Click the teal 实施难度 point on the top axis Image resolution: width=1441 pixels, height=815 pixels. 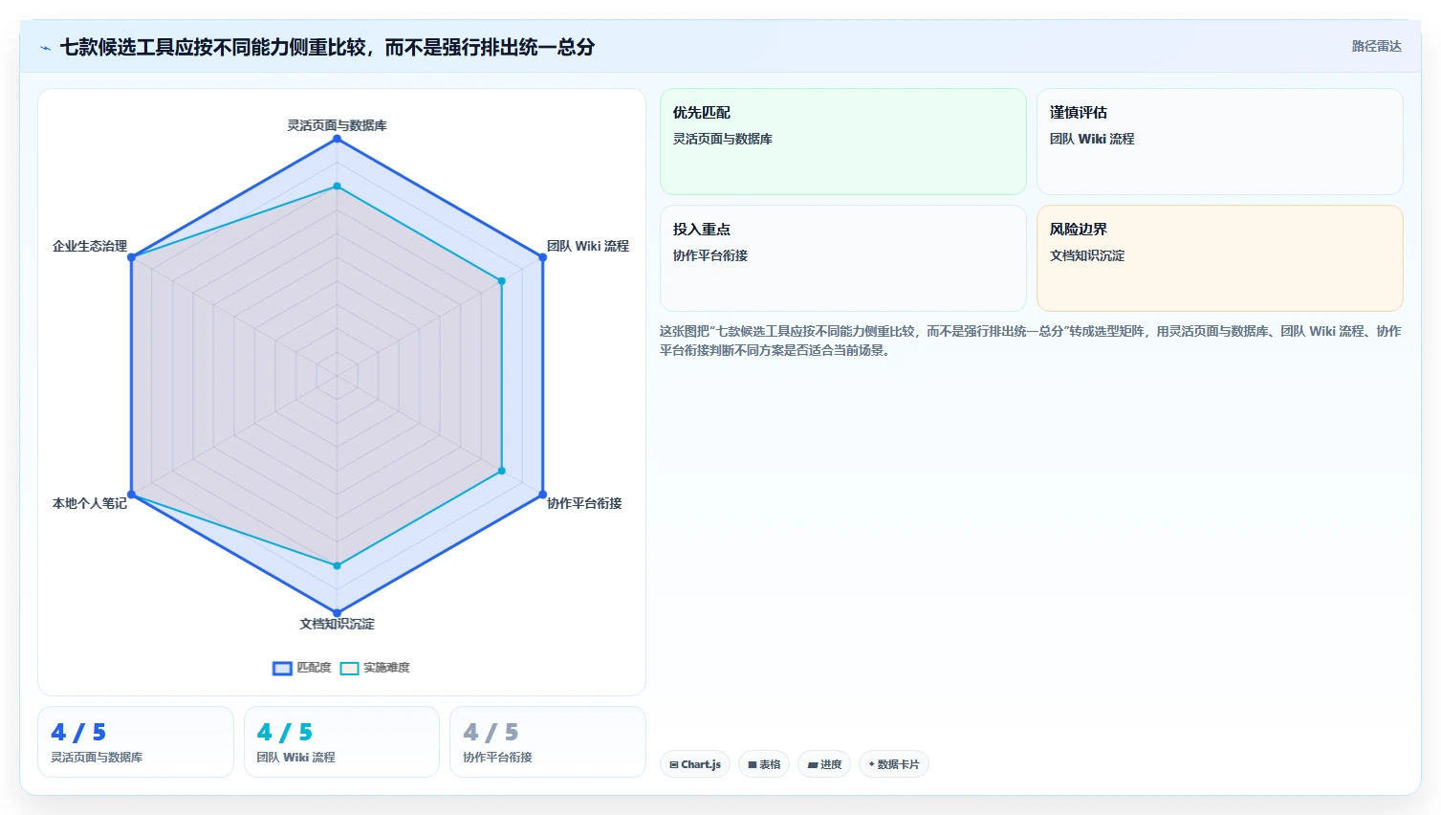[x=337, y=187]
